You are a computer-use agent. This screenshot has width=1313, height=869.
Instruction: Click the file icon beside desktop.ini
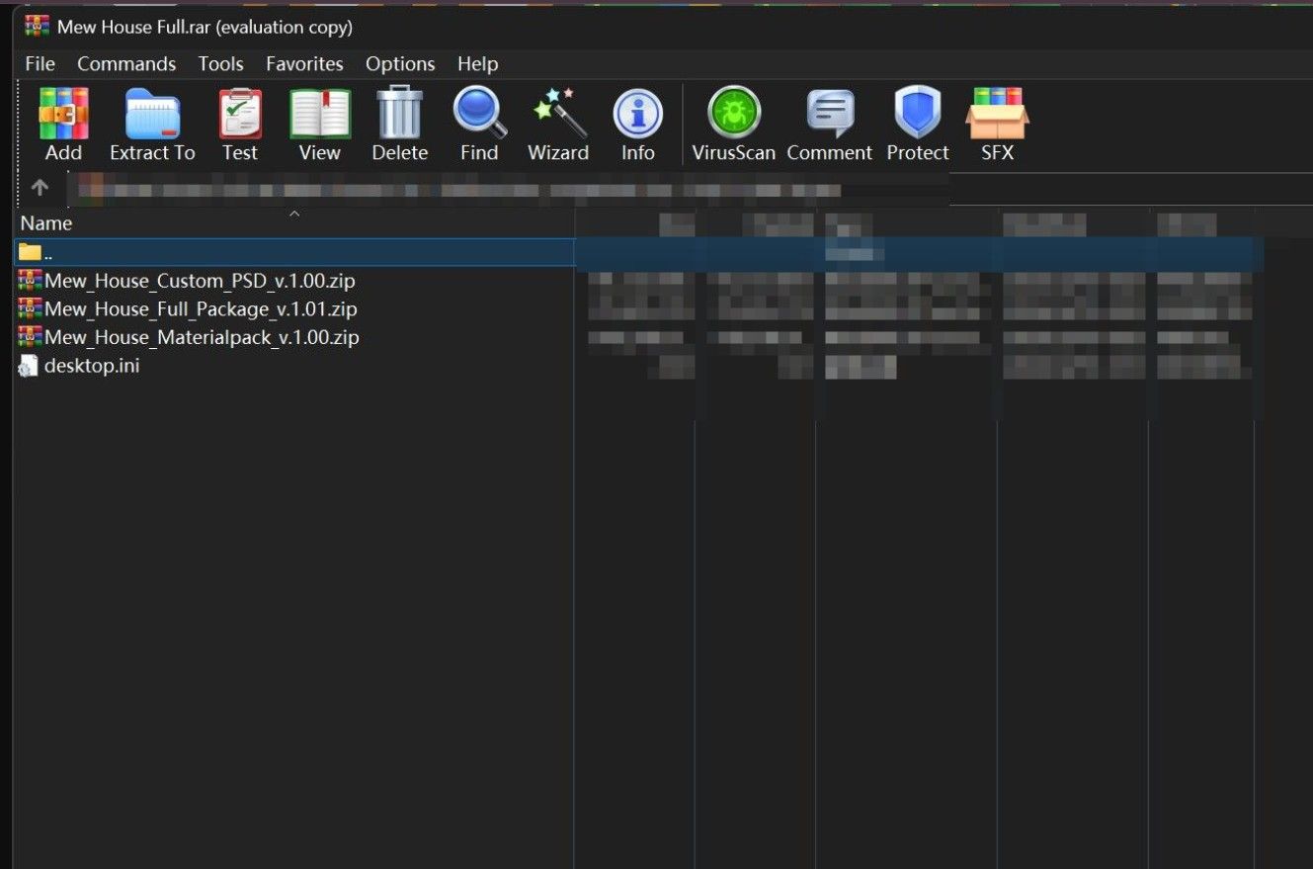click(x=29, y=366)
